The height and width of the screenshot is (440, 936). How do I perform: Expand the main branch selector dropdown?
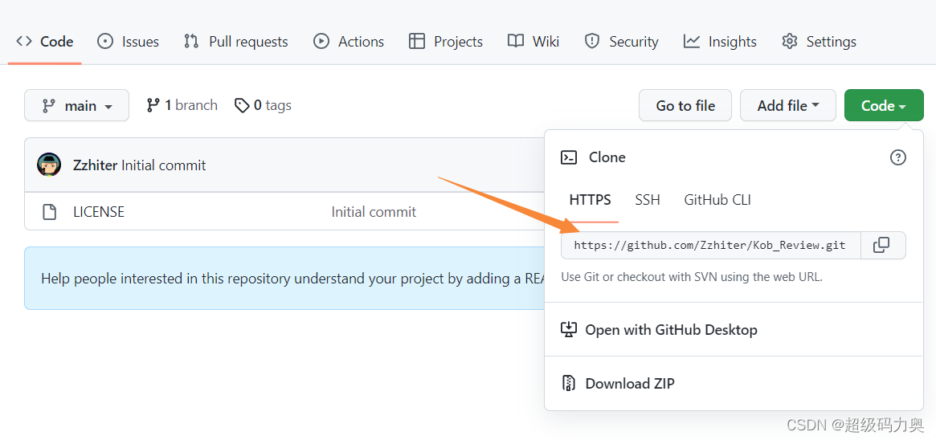click(76, 105)
